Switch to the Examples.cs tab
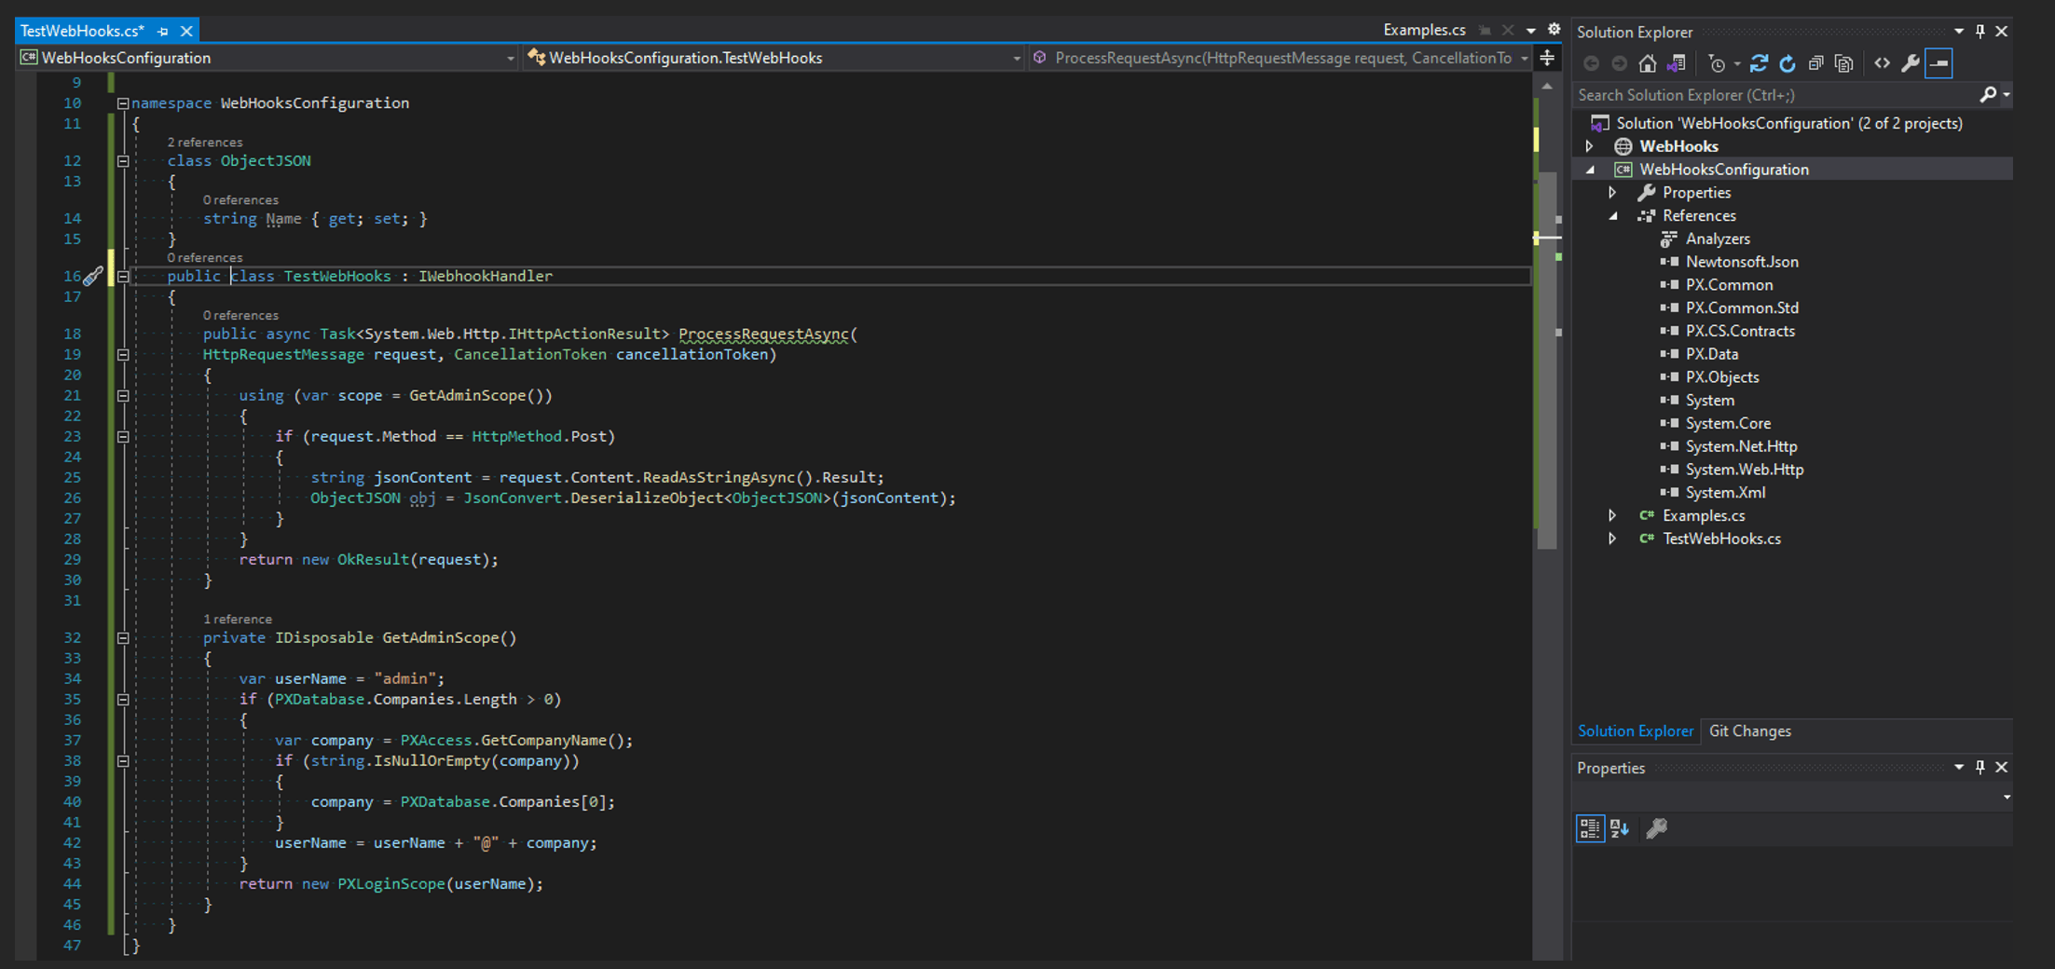The image size is (2055, 969). (1424, 30)
